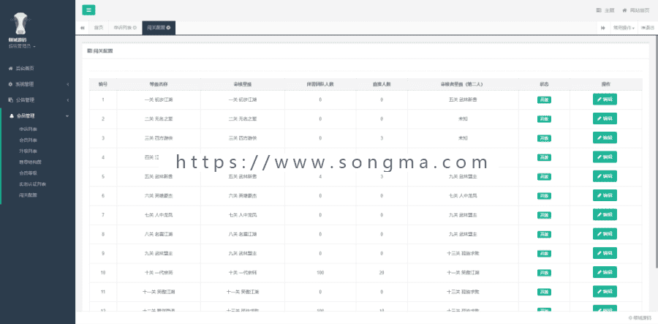The height and width of the screenshot is (324, 658).
Task: Expand the 系统管理 sidebar menu
Action: [x=38, y=84]
